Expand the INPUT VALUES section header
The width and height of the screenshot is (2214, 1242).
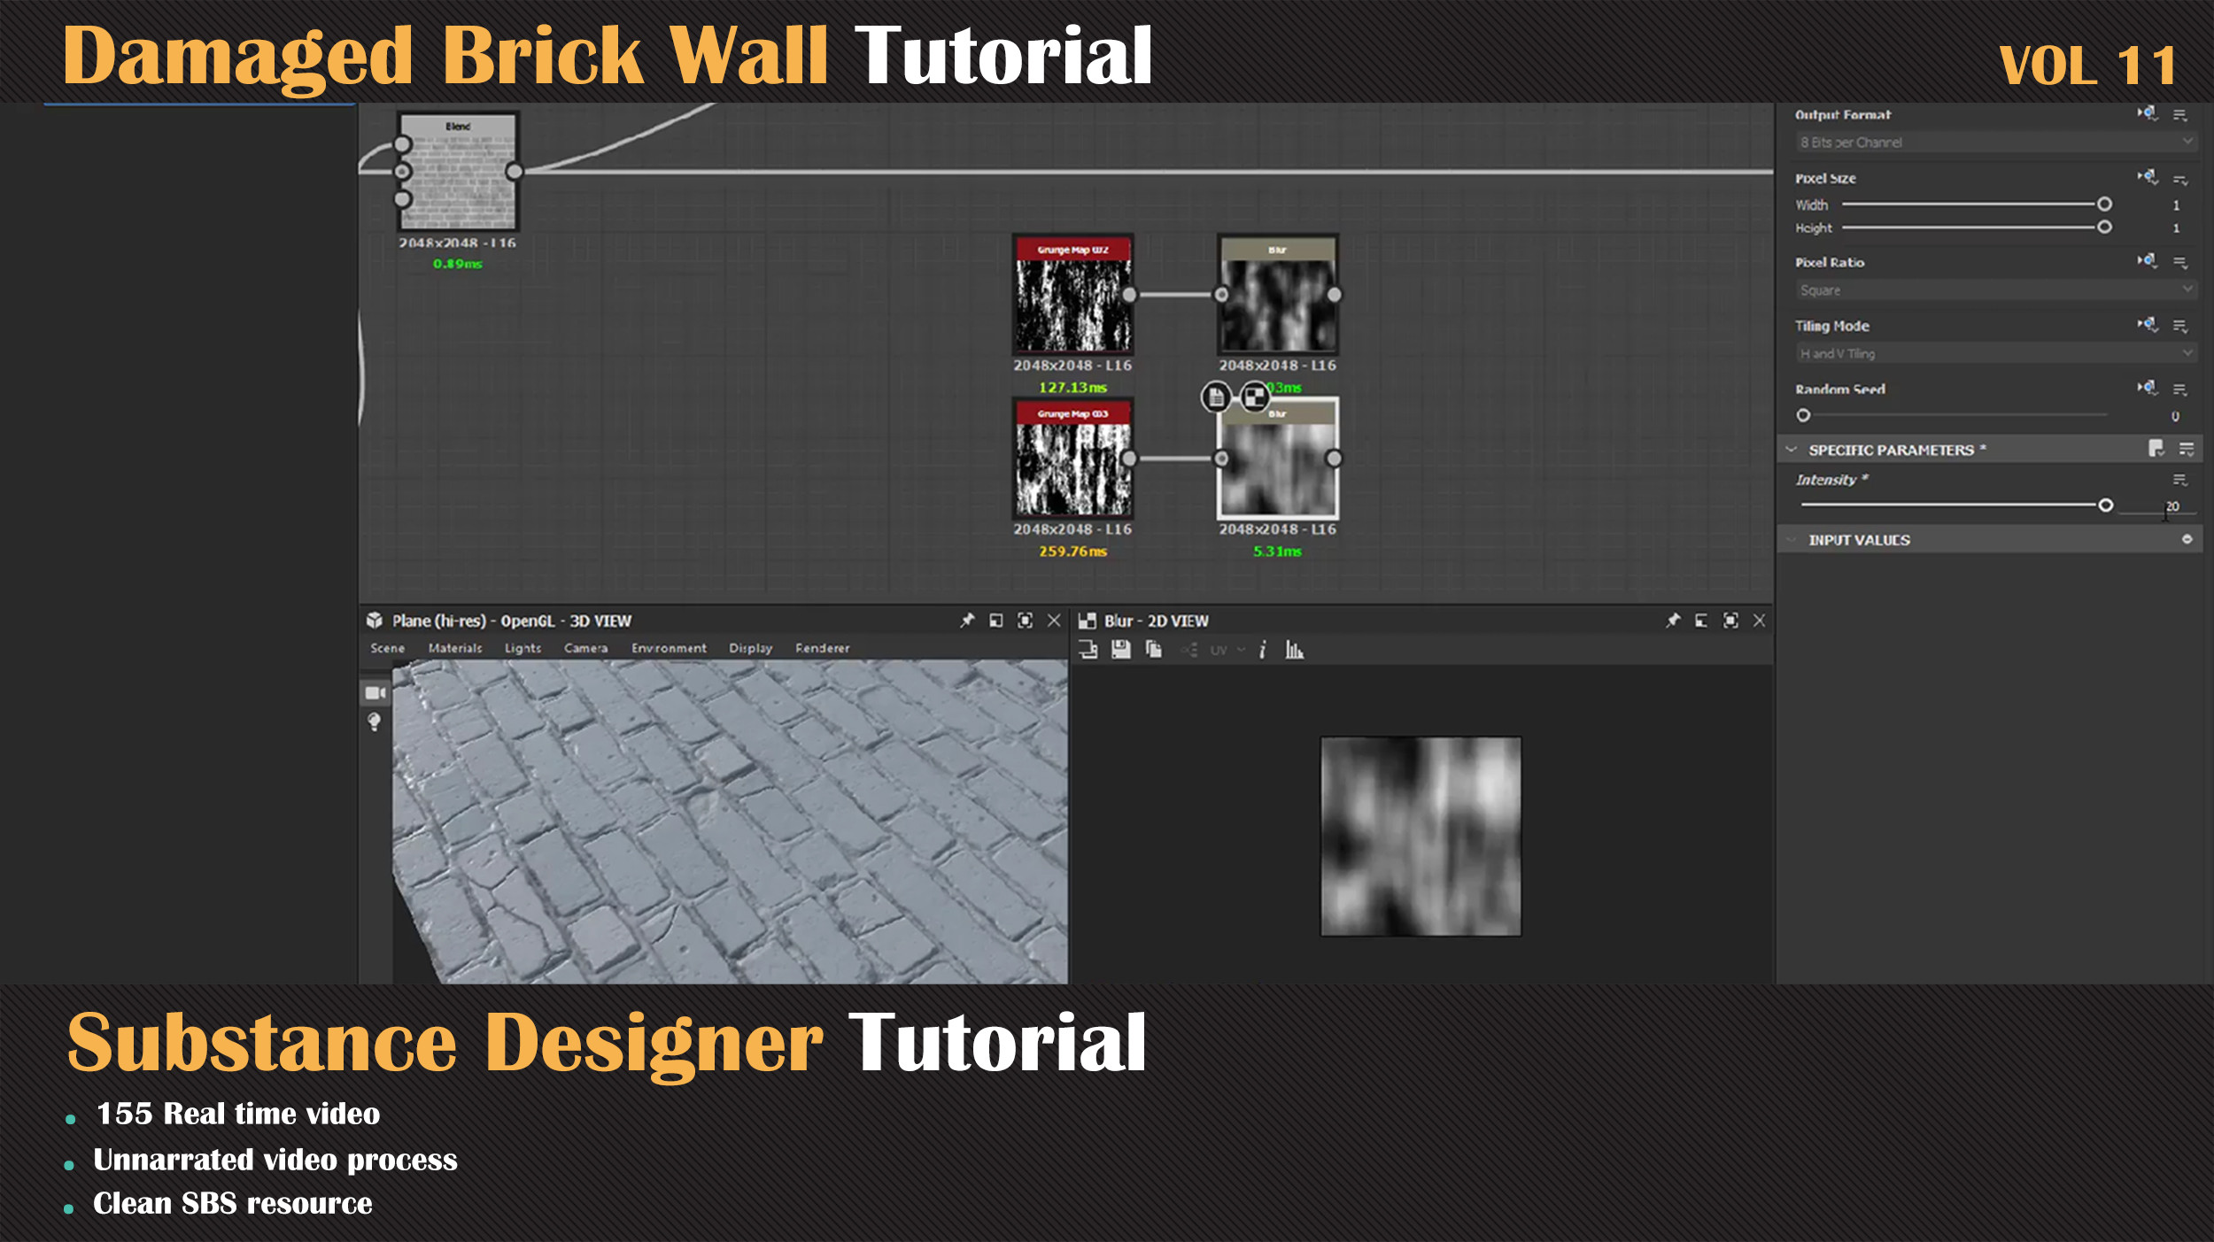[x=1859, y=540]
